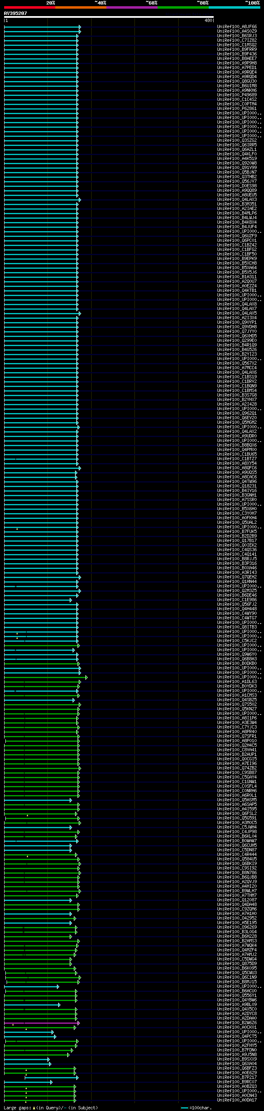Image resolution: width=264 pixels, height=1111 pixels.
Task: Click hit name UniRef100_Q4KTB1
Action: (237, 290)
